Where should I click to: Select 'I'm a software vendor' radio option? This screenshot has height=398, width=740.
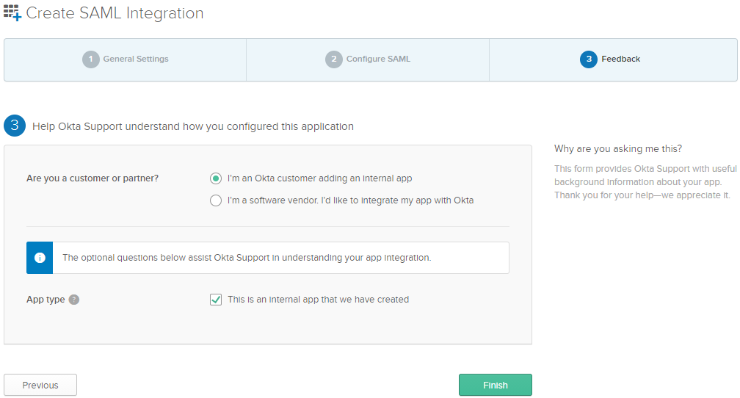(x=216, y=200)
